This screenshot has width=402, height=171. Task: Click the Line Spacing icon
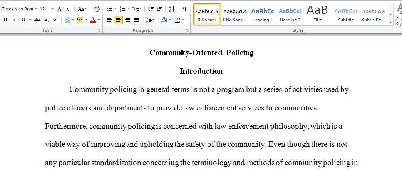click(x=149, y=20)
